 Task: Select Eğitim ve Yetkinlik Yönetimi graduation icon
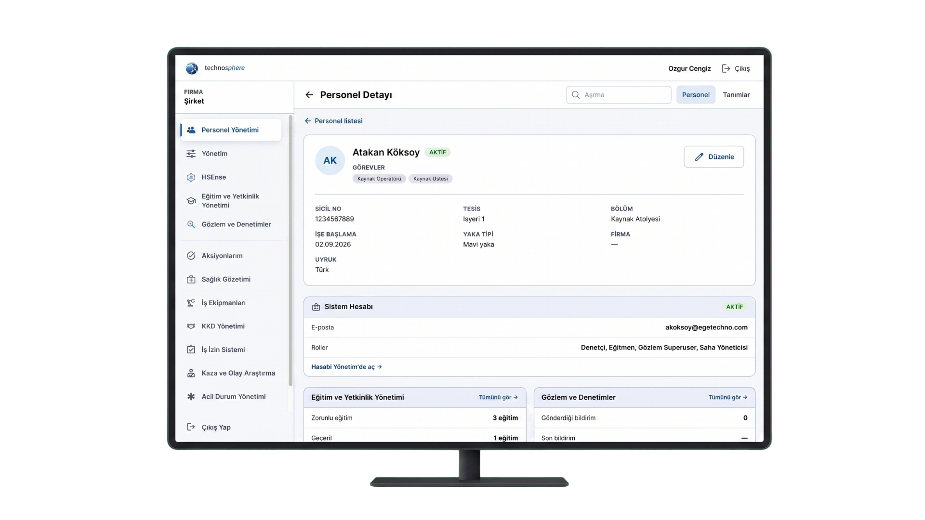(191, 201)
